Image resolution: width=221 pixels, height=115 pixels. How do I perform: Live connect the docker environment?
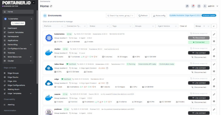pos(199,53)
